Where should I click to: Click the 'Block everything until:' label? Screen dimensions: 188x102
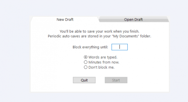pos(90,47)
